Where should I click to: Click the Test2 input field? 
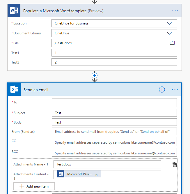pyautogui.click(x=114, y=62)
